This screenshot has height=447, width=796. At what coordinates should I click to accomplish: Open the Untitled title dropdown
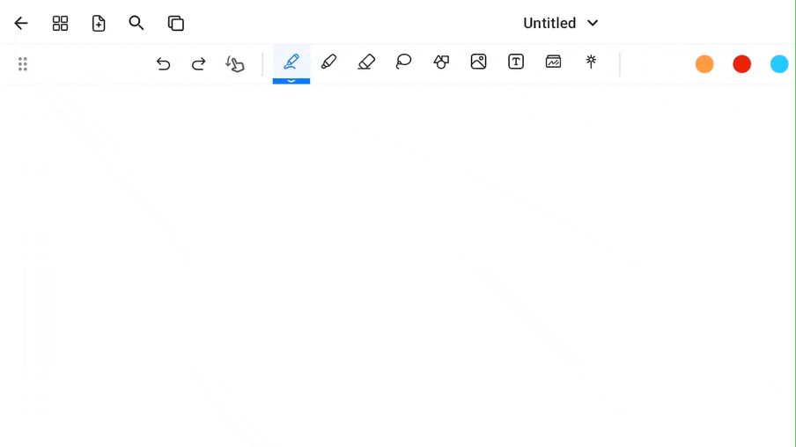click(560, 24)
